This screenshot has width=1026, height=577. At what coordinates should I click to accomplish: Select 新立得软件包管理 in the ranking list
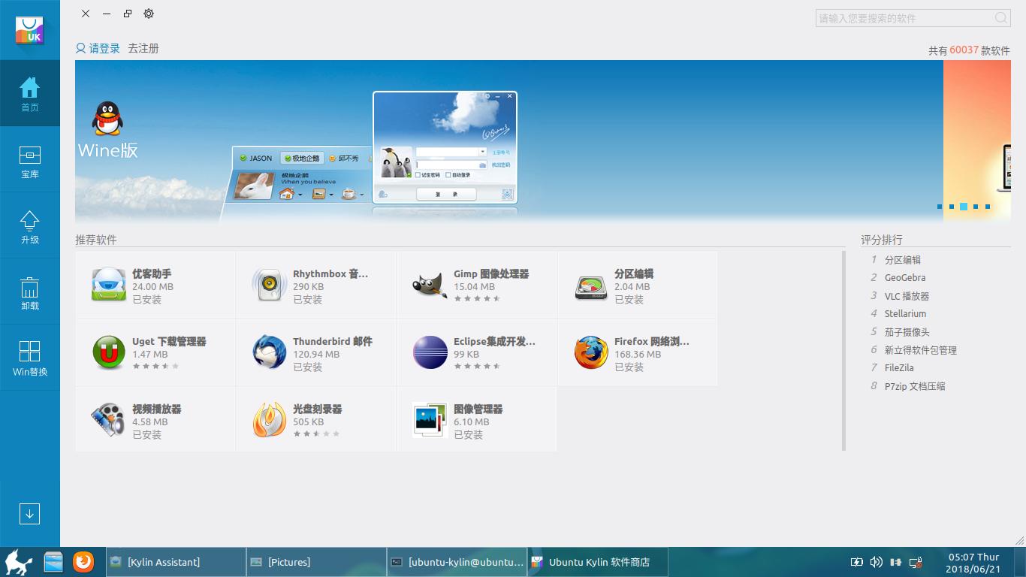[x=921, y=350]
